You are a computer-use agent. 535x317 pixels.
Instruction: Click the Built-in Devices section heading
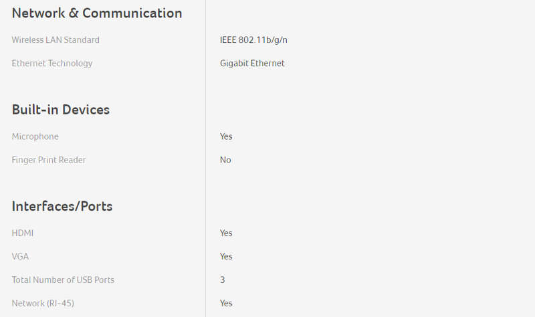(61, 110)
